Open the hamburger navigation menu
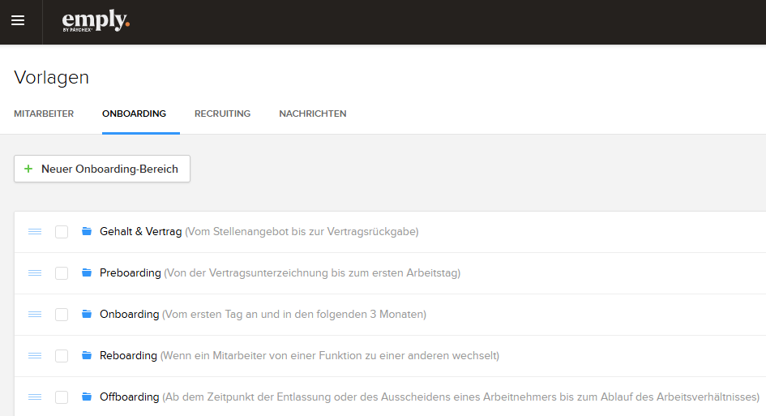Screen dimensions: 766x416 18,20
